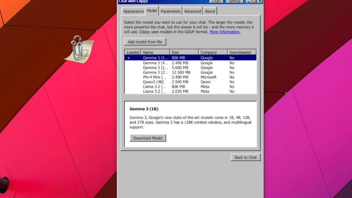Viewport: 352px width, 198px height.
Task: Select the Llama 3.2 row sized 808 MB
Action: [x=190, y=86]
